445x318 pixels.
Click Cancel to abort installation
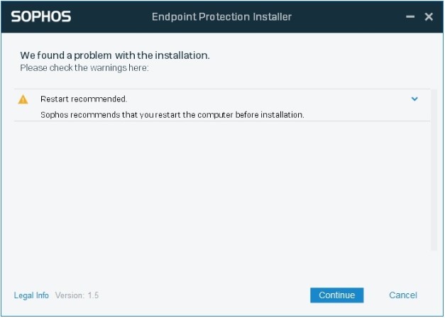point(403,295)
